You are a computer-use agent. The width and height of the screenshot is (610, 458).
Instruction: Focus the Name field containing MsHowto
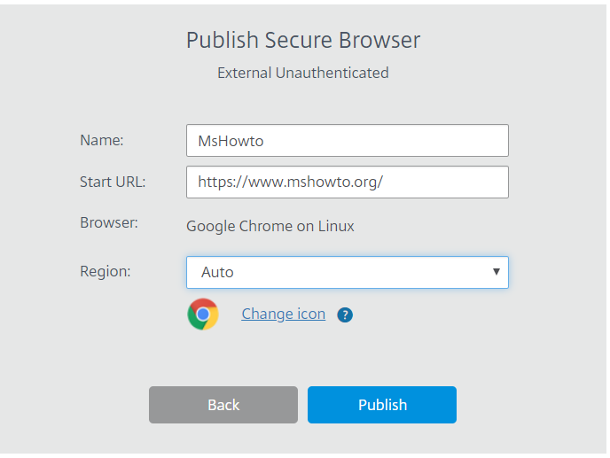[x=348, y=140]
